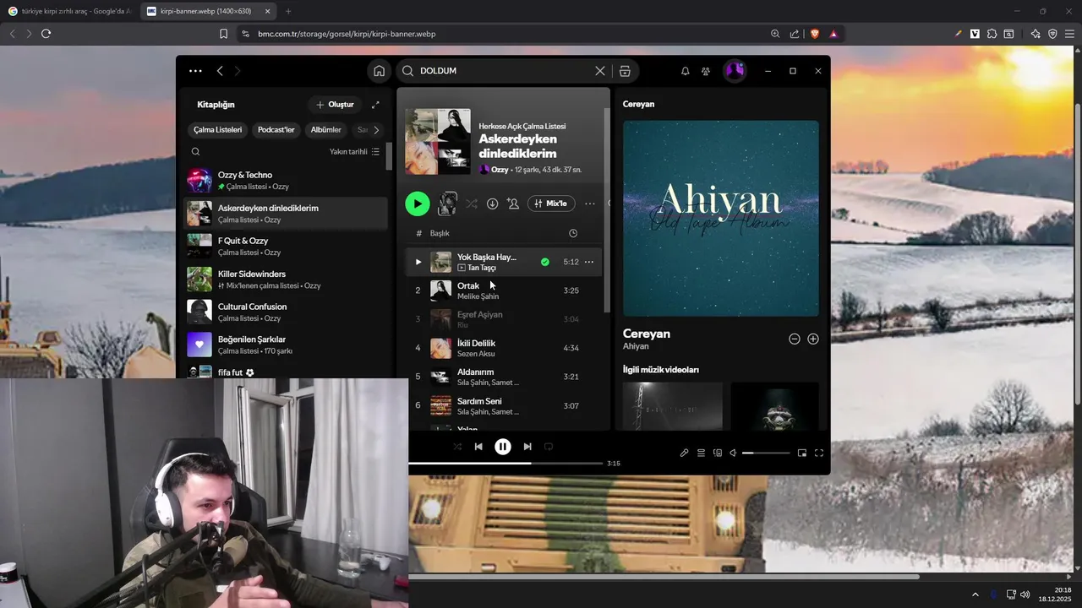Select the Çalma Listeleri filter chip
The image size is (1082, 608).
click(218, 130)
